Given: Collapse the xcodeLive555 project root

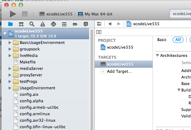Looking at the screenshot, I should 5,33.
